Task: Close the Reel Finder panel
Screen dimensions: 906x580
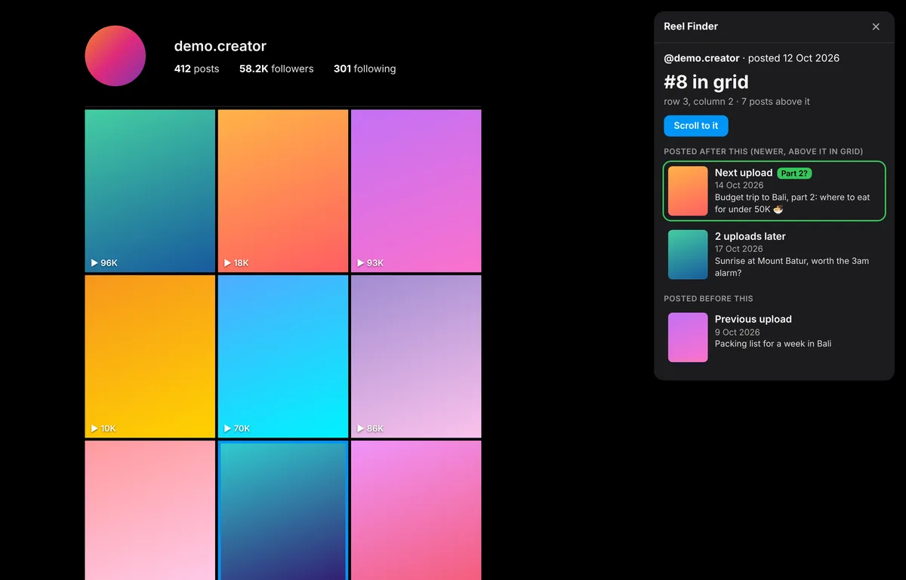Action: tap(876, 26)
